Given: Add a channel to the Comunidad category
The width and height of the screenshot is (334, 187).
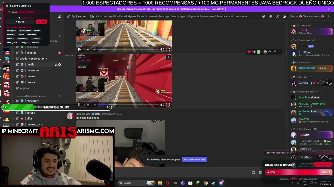Looking at the screenshot, I should click(x=59, y=96).
